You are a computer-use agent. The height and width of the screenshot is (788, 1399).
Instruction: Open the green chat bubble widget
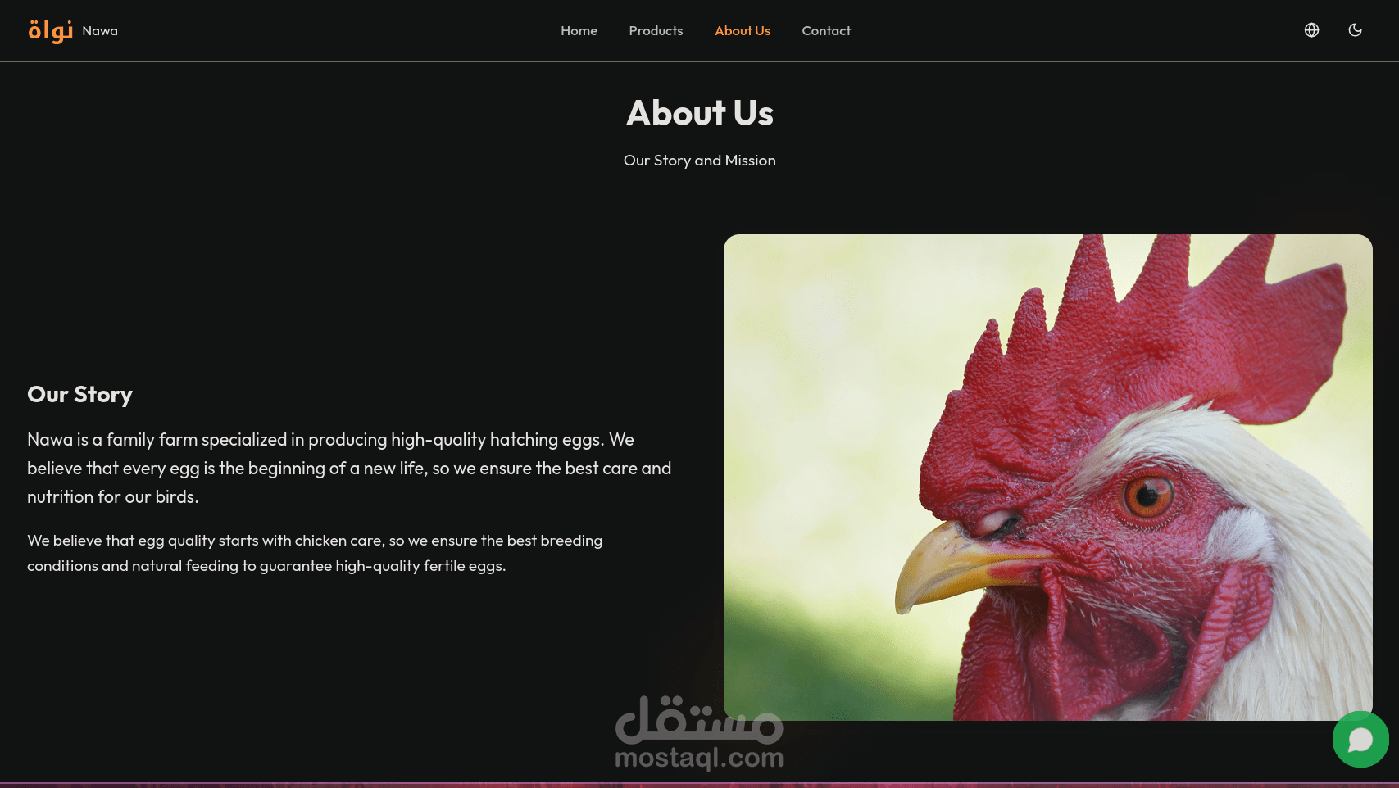(1360, 739)
